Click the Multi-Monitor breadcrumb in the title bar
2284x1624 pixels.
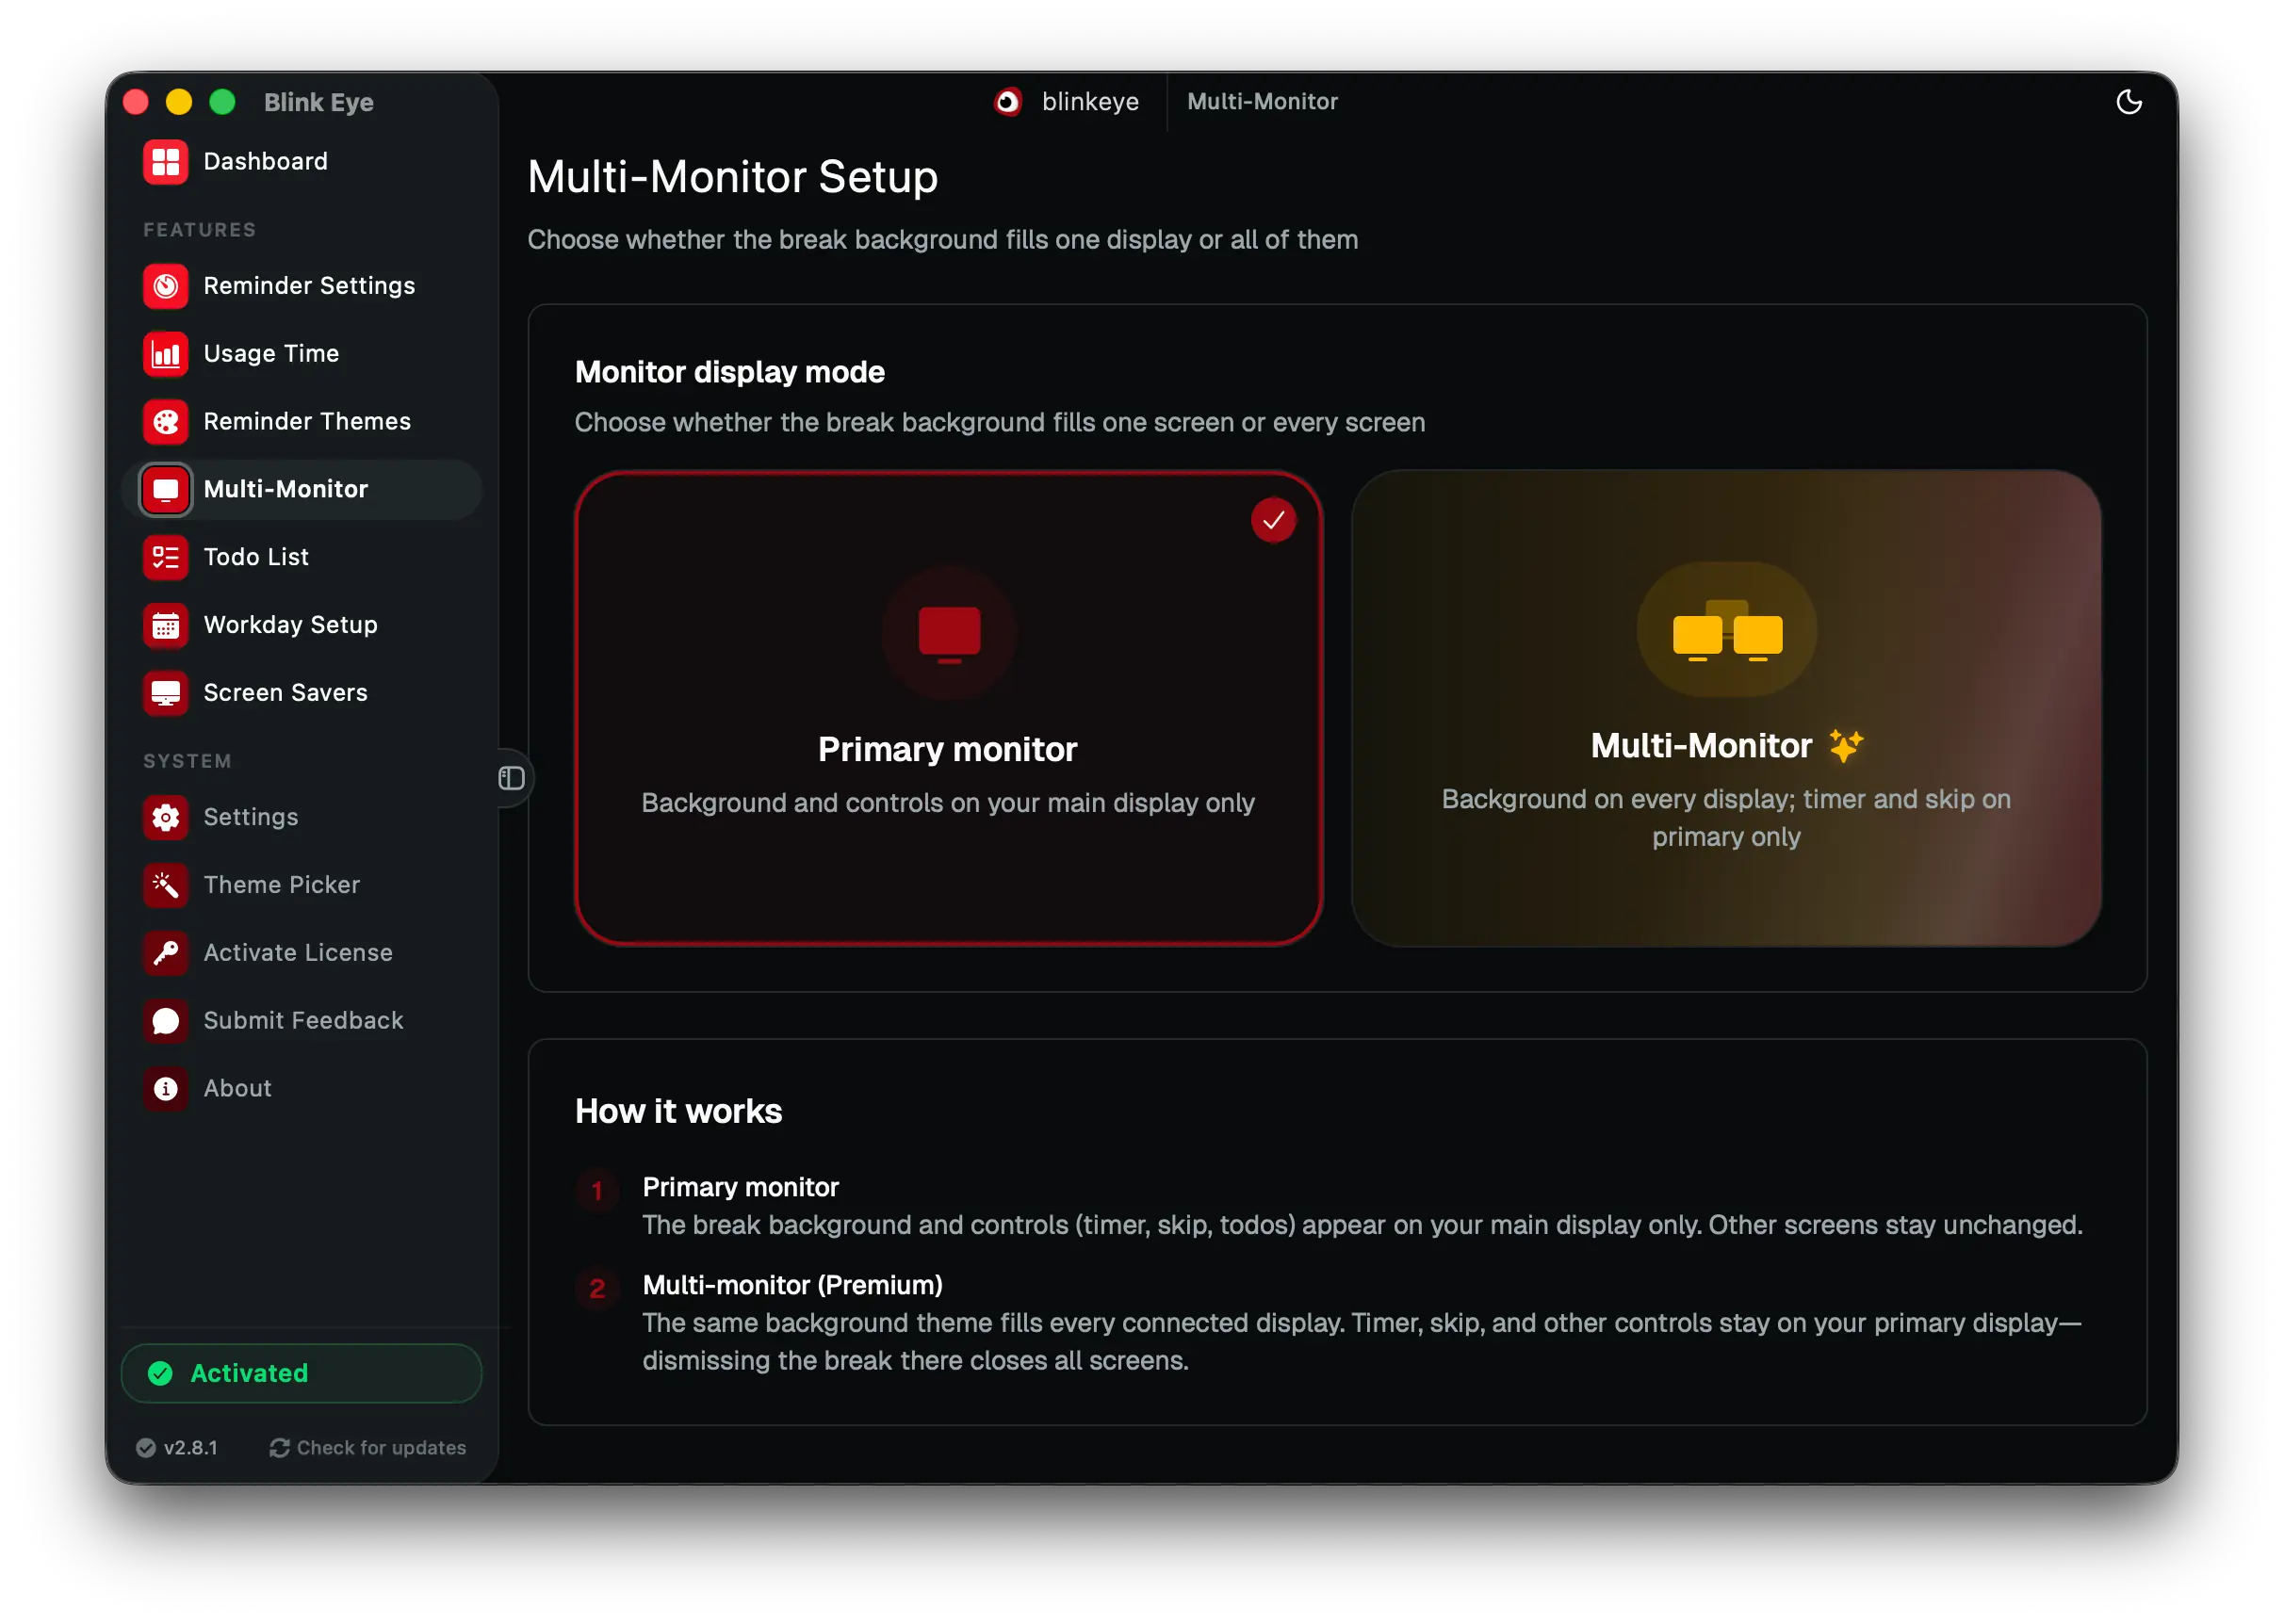click(x=1263, y=102)
